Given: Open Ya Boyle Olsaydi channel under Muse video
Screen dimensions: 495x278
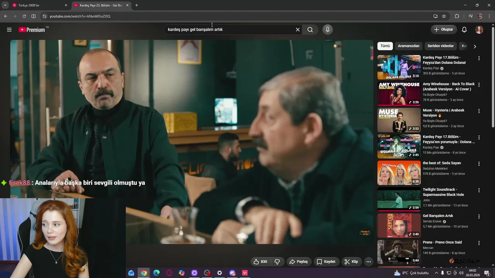Looking at the screenshot, I should (x=435, y=121).
